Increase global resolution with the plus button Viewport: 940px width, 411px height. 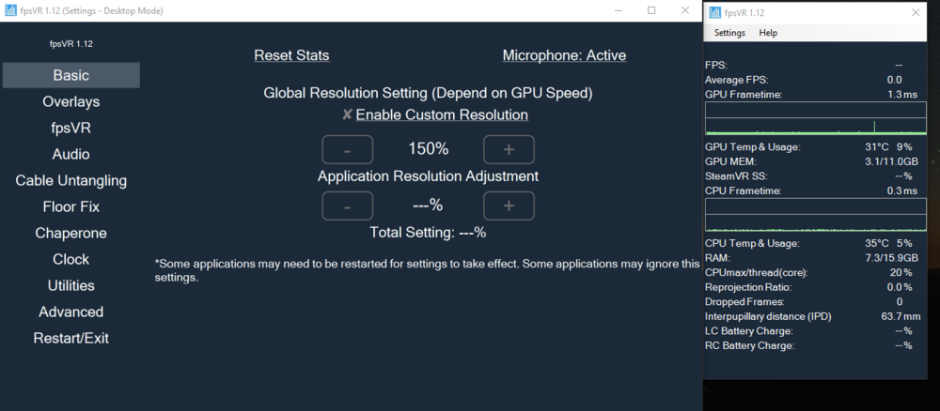[509, 149]
